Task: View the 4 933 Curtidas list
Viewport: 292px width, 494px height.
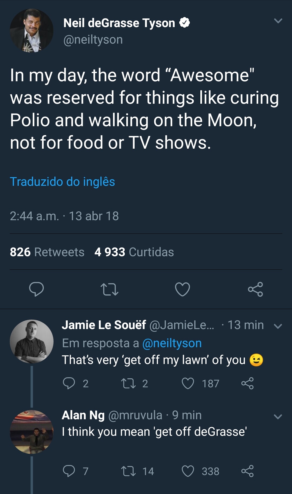Action: coord(134,252)
